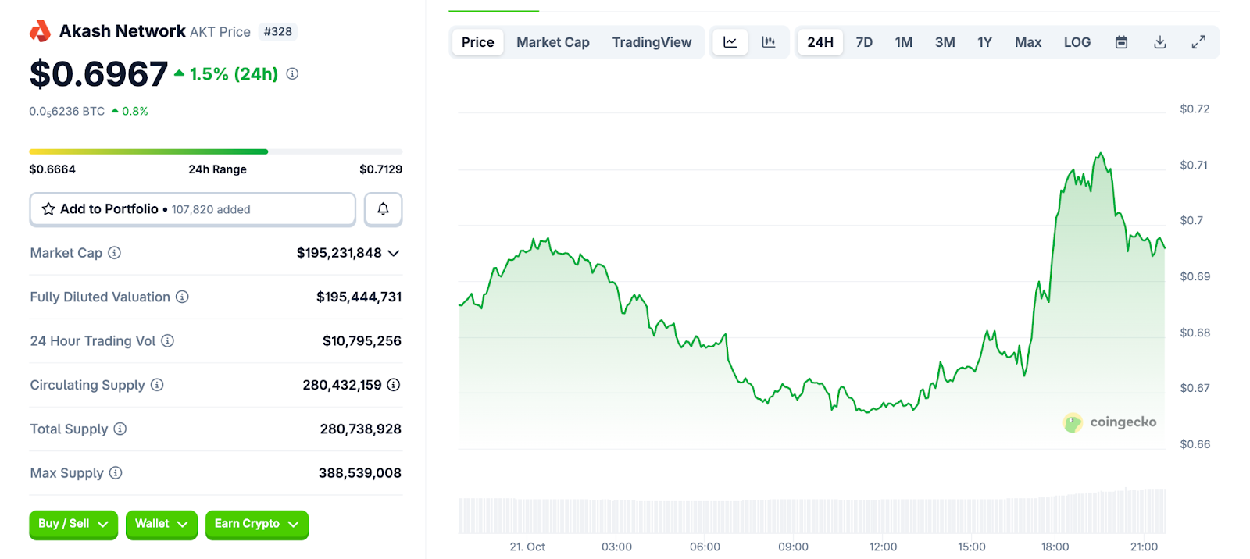Click the $0.6664 range low value
Image resolution: width=1250 pixels, height=559 pixels.
click(52, 169)
